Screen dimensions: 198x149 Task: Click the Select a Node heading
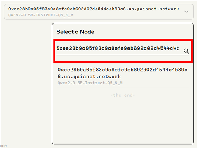pyautogui.click(x=75, y=32)
